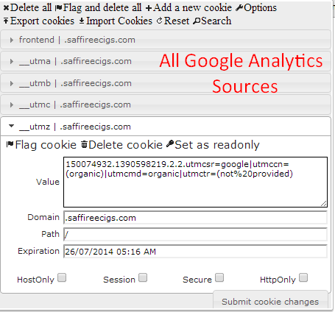The width and height of the screenshot is (335, 312).
Task: Expand the frontend cookie row
Action: 166,40
